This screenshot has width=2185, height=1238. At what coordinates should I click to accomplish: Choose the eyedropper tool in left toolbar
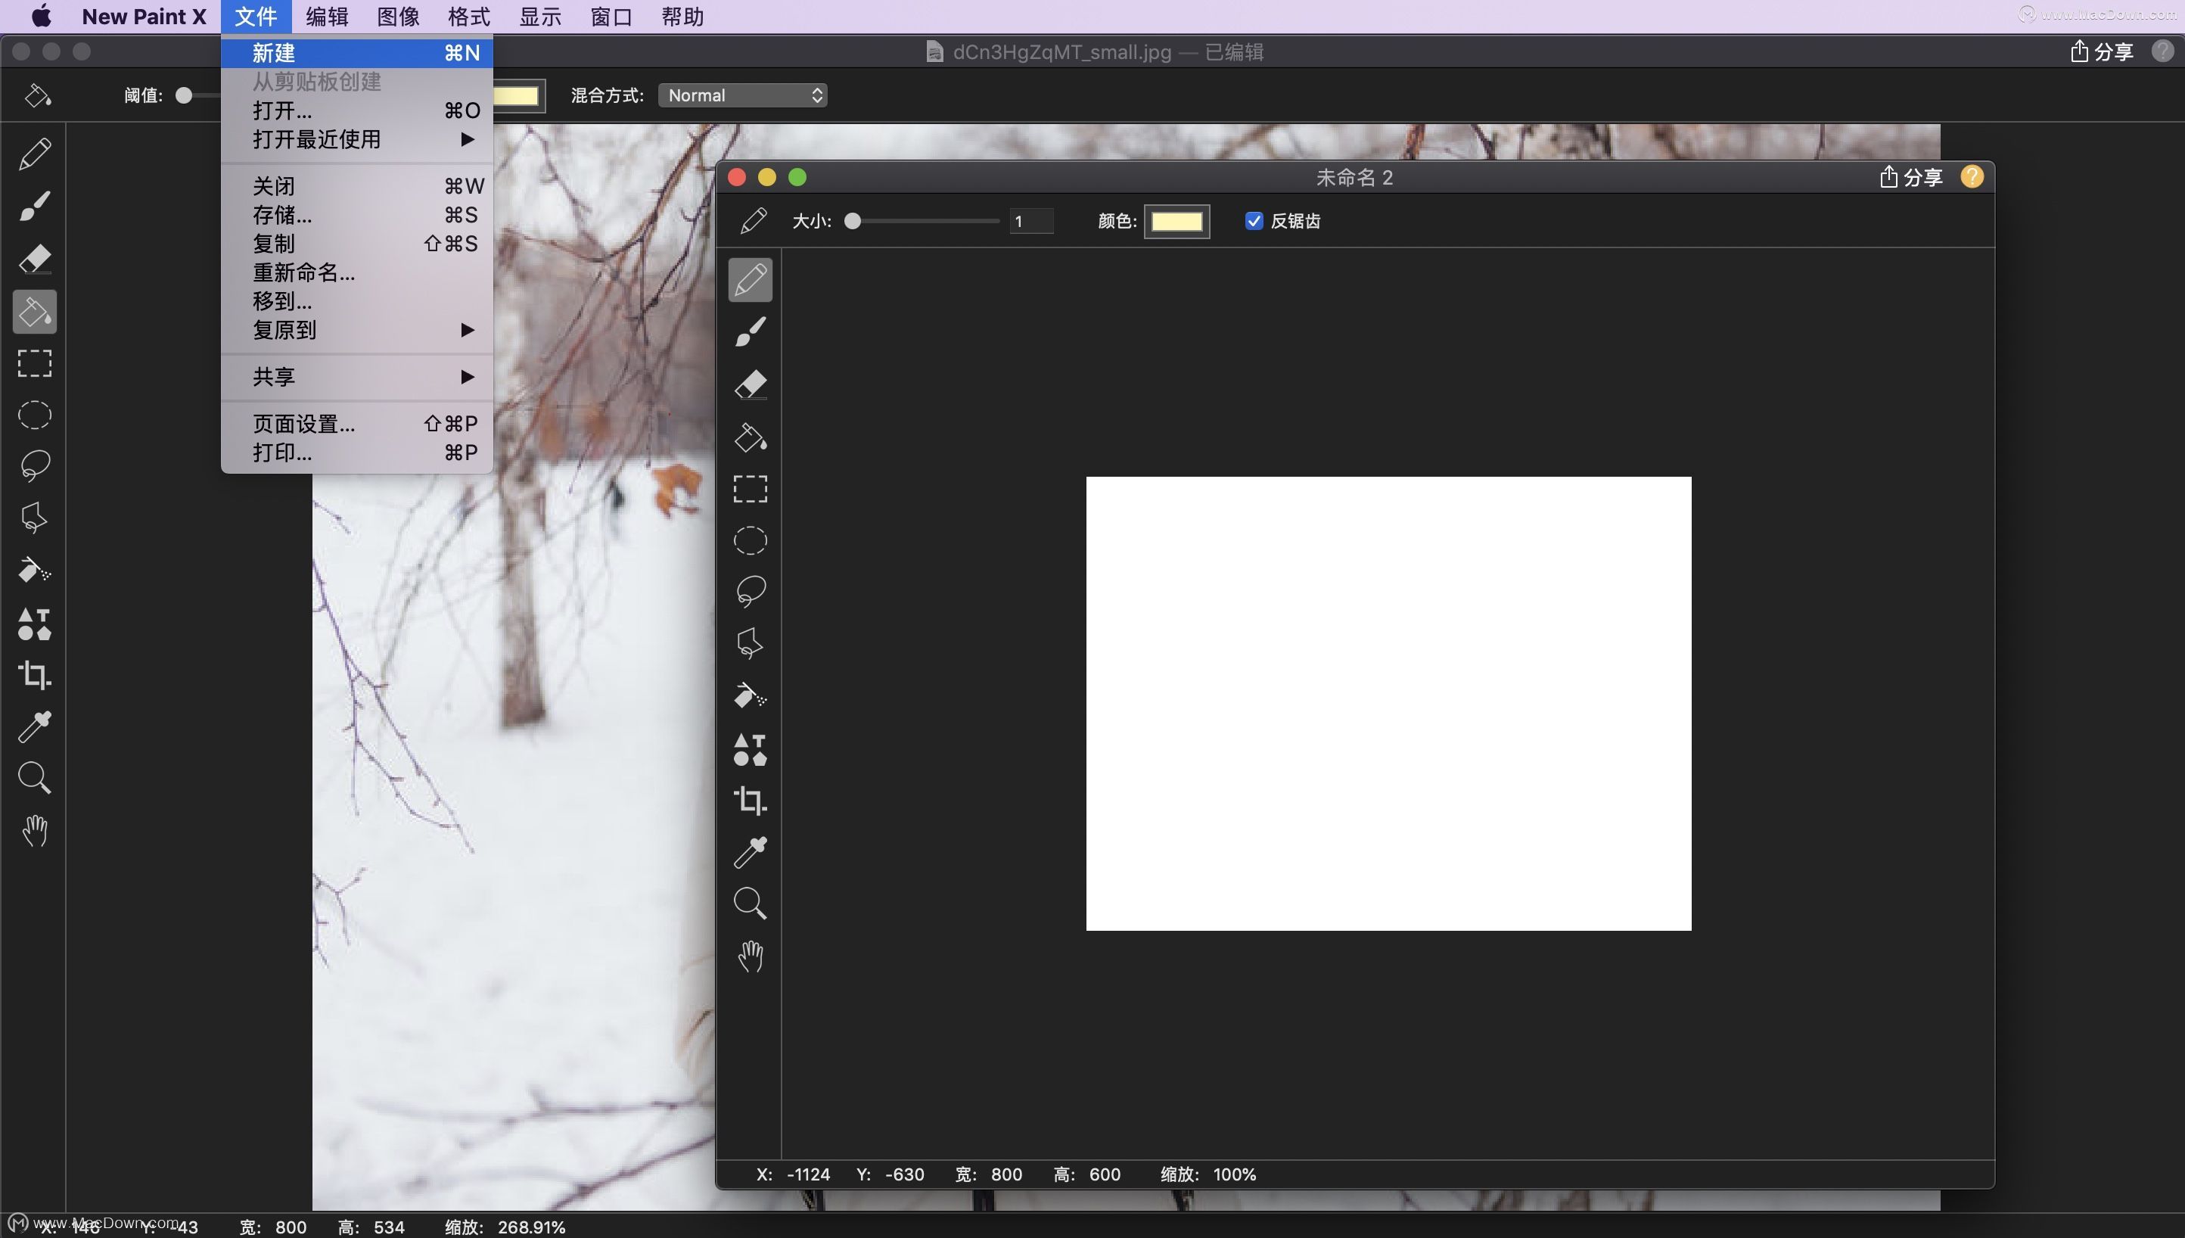[34, 727]
